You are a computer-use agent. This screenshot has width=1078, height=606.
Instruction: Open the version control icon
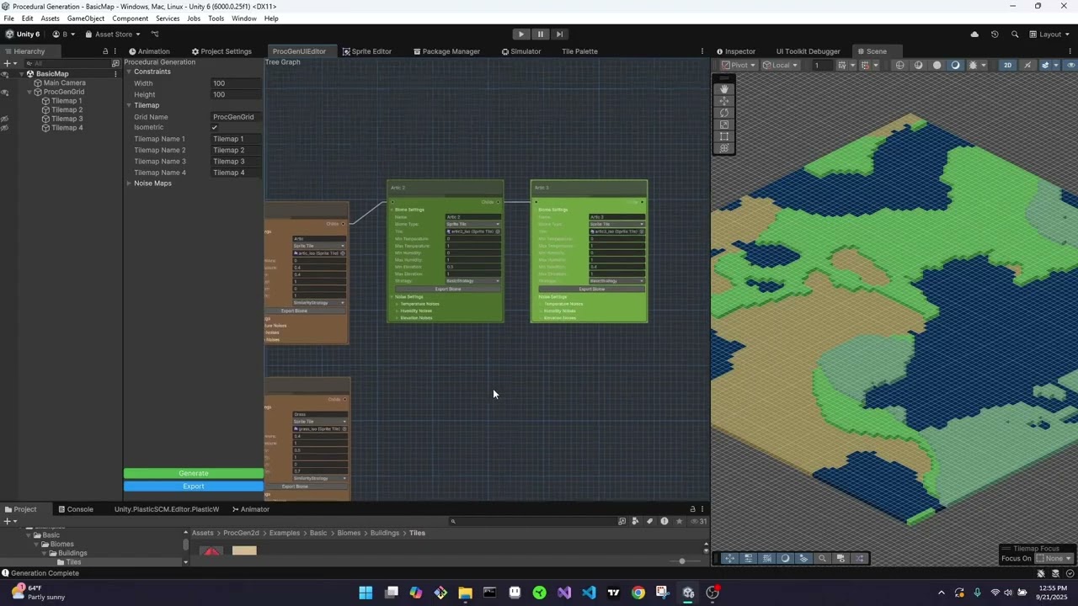pos(155,35)
